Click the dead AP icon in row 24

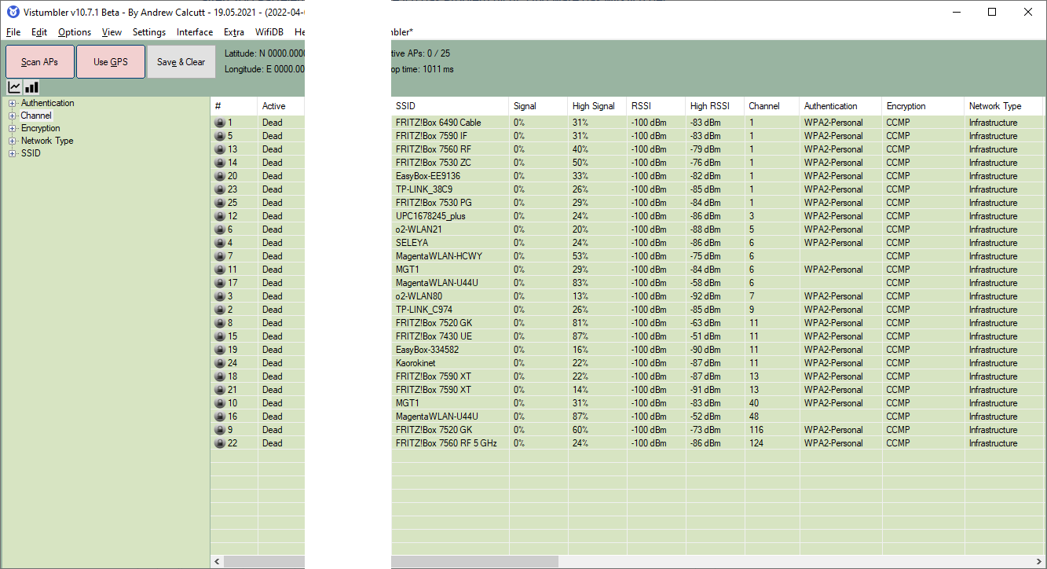pos(220,363)
